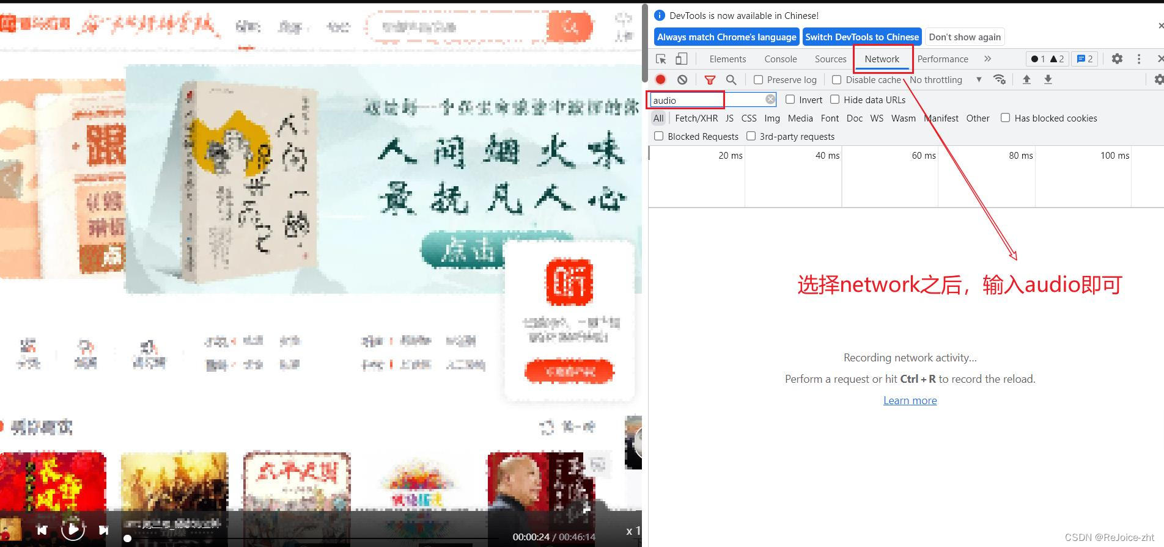Open network search magnifier icon
1164x547 pixels.
pos(731,79)
